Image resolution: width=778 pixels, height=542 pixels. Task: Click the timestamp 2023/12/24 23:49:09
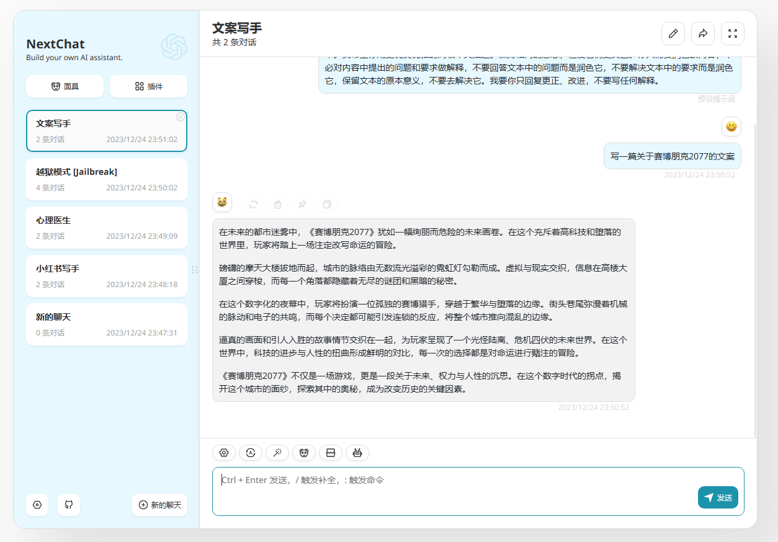[142, 236]
